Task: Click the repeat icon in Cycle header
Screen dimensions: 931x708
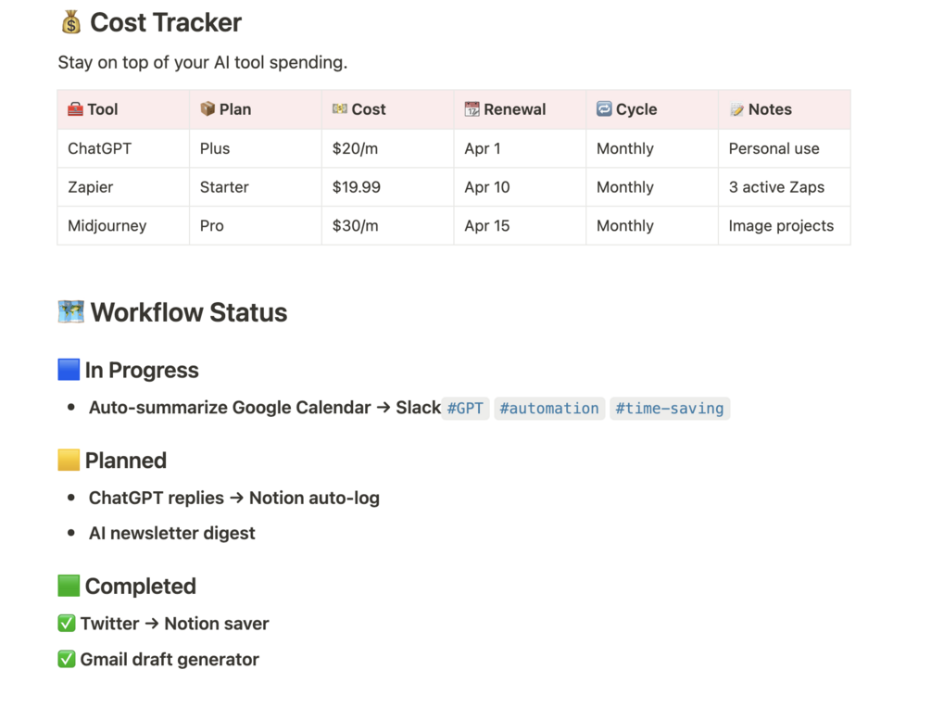Action: tap(604, 109)
